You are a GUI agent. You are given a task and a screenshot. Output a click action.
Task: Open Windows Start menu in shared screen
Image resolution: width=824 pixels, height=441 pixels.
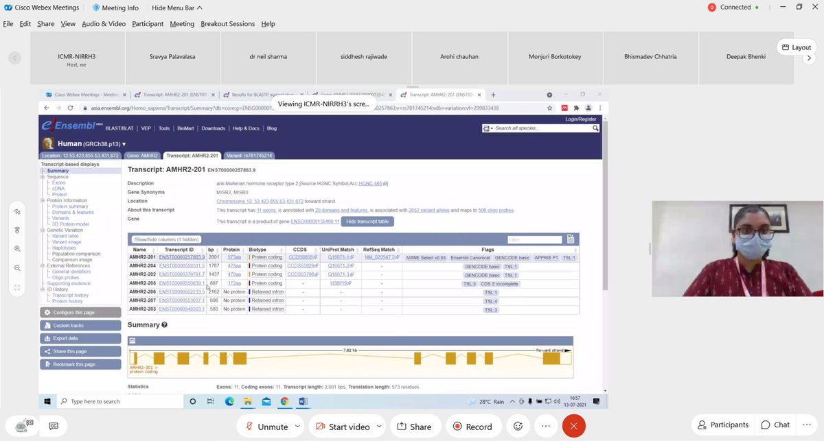click(47, 401)
